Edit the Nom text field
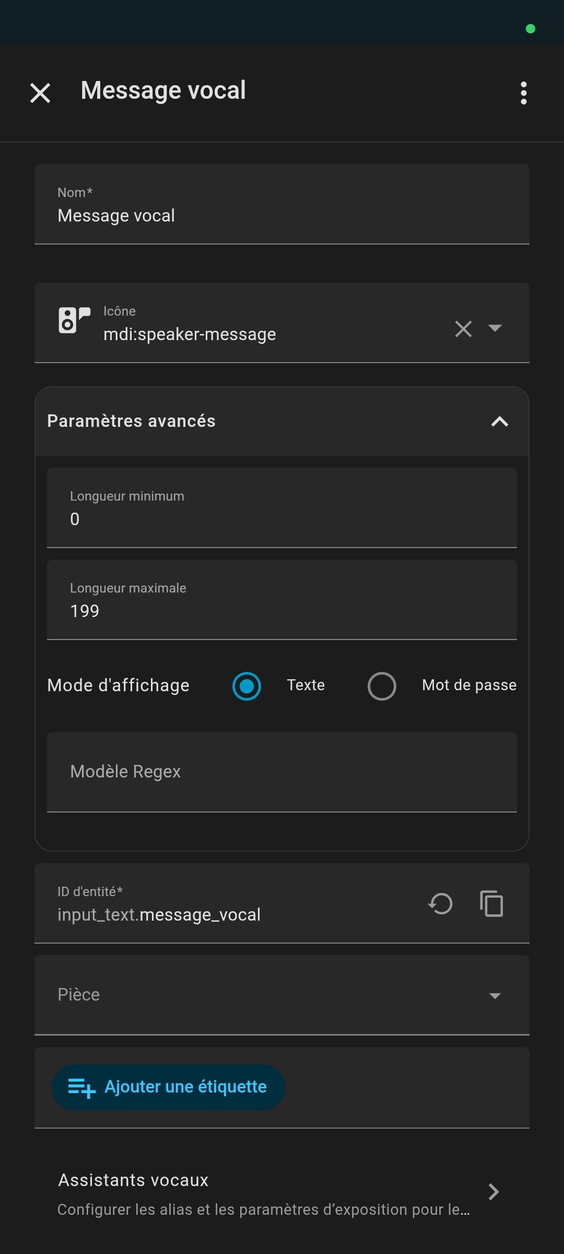Screen dimensions: 564x1254 pyautogui.click(x=282, y=215)
